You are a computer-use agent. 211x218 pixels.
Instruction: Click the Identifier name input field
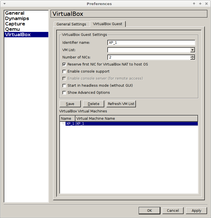[151, 43]
